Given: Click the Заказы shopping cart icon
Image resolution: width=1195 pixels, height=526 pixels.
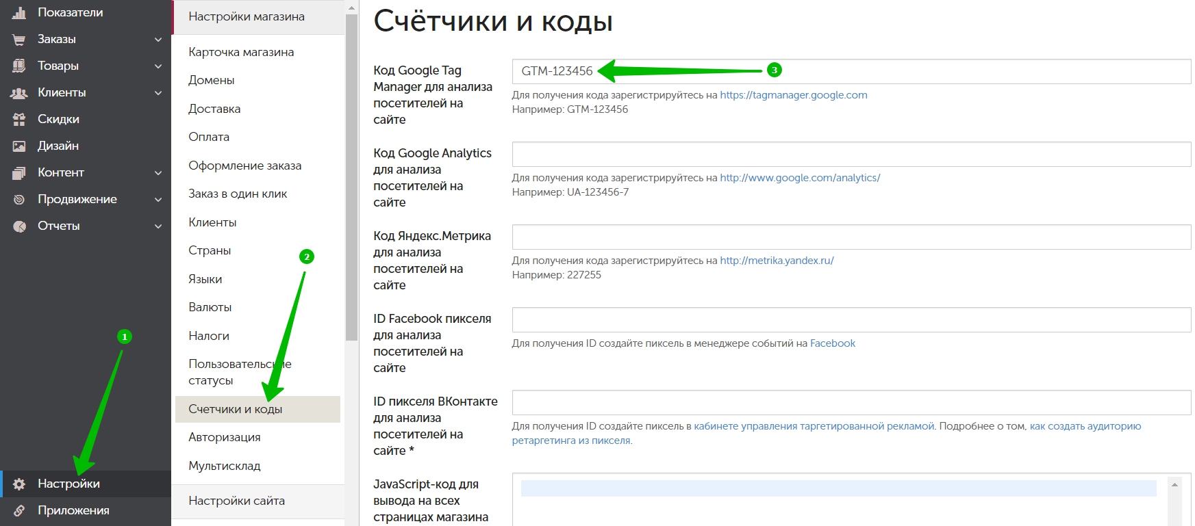Looking at the screenshot, I should pyautogui.click(x=19, y=39).
